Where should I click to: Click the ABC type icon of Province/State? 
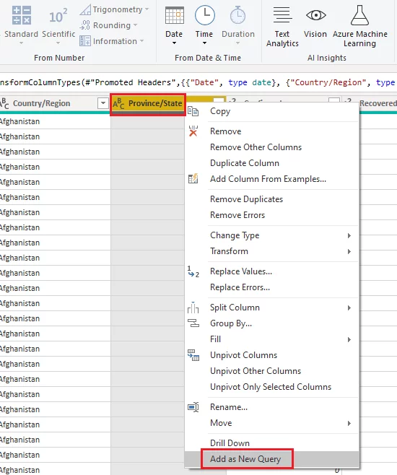point(118,103)
